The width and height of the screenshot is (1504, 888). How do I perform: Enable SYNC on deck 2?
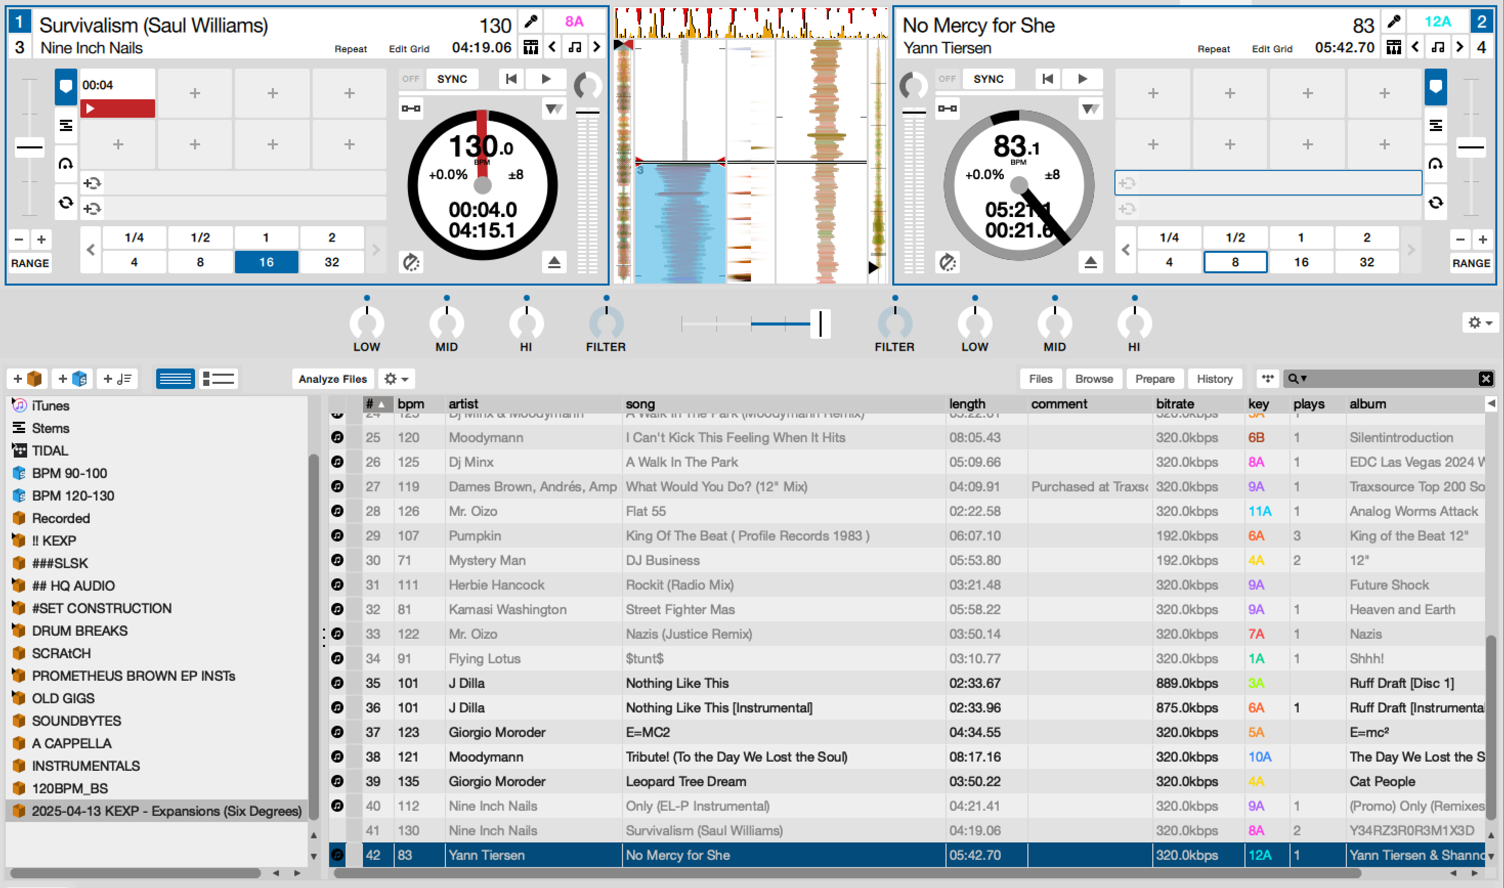tap(988, 78)
